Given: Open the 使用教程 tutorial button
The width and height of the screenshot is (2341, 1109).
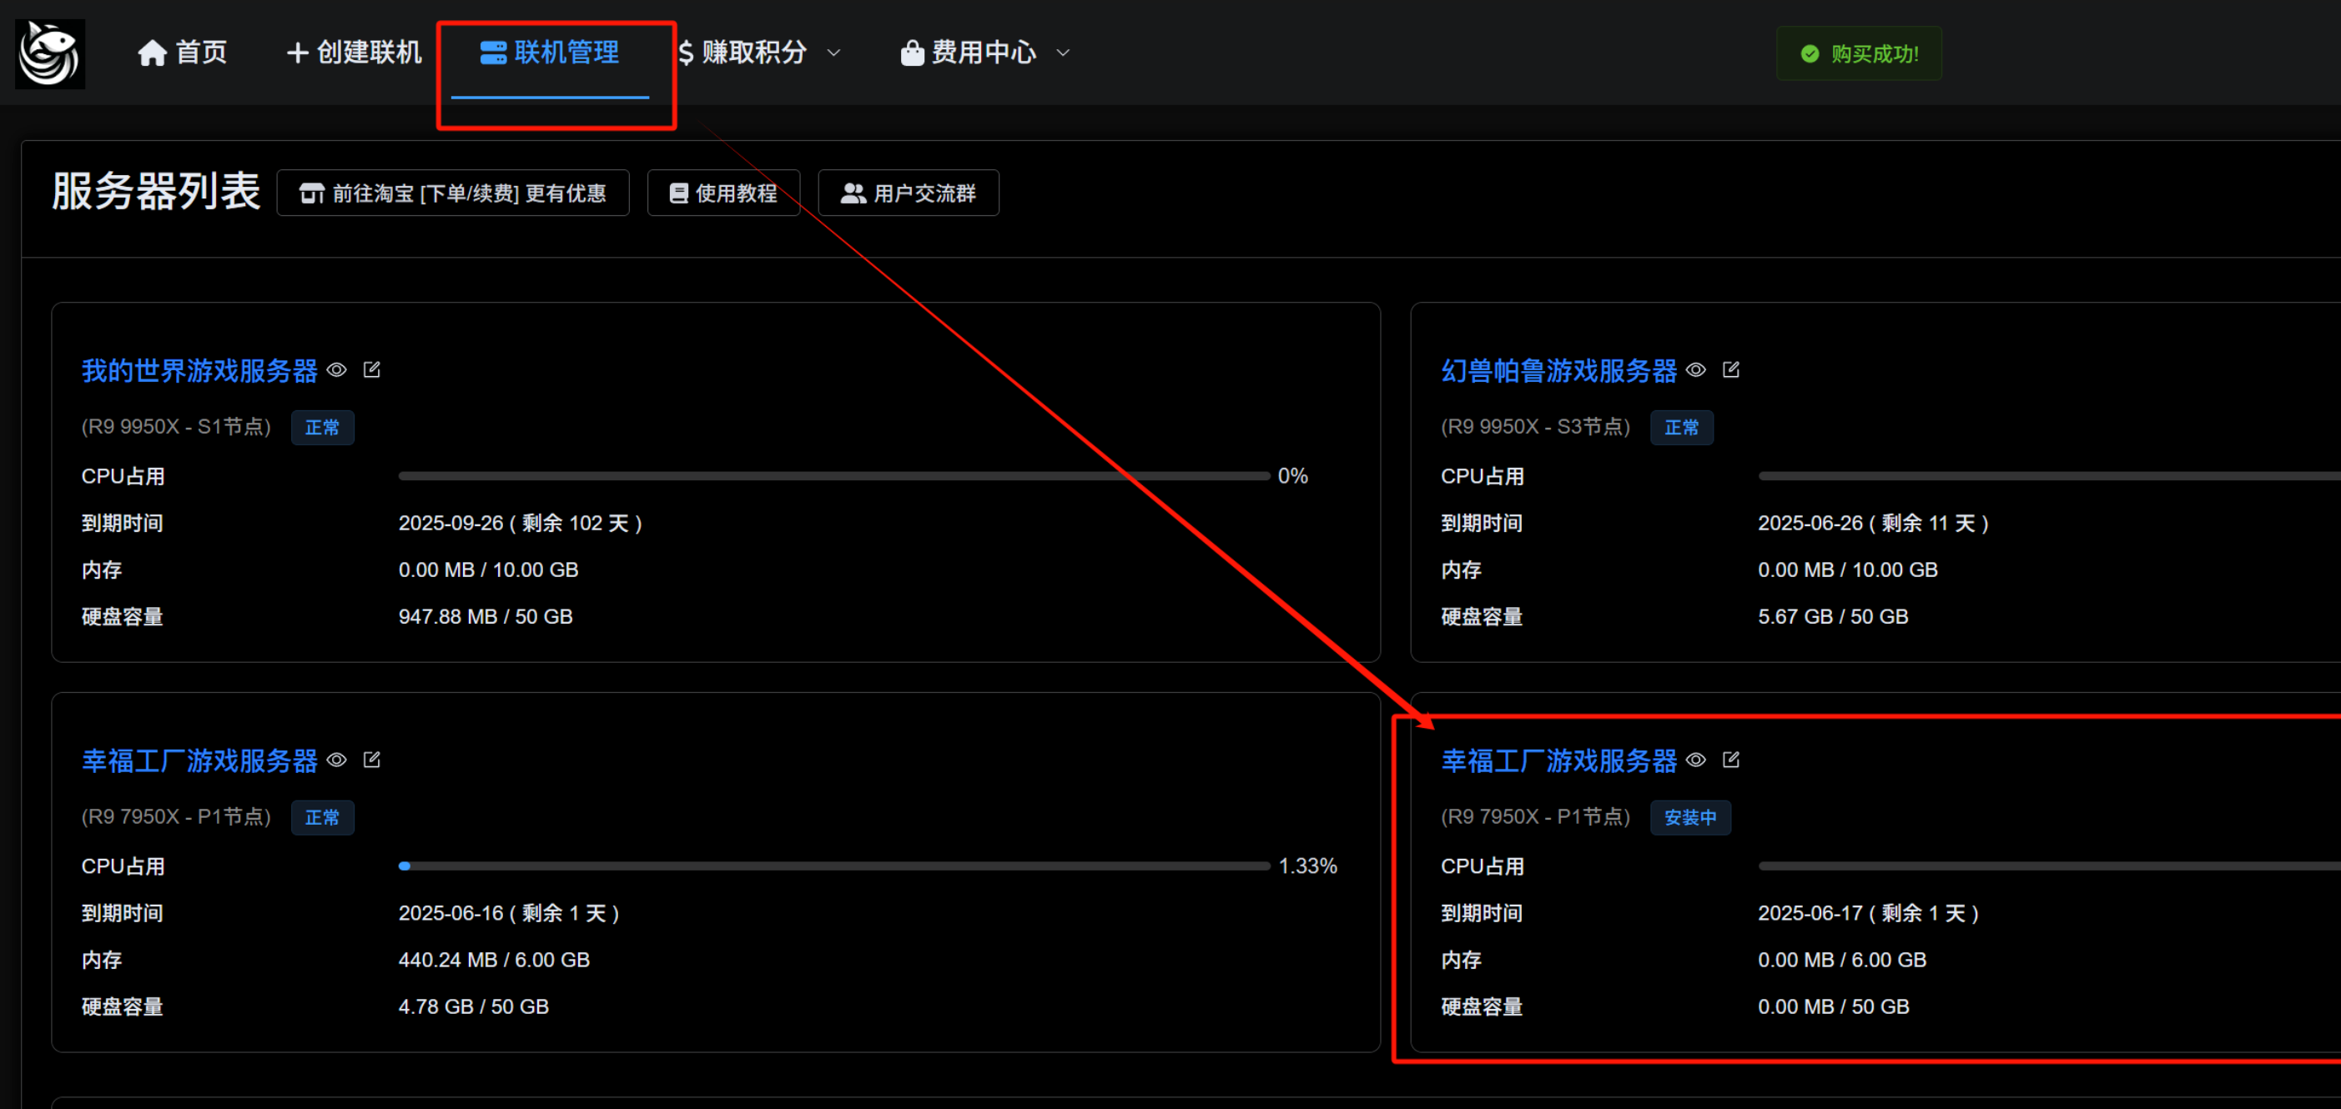Looking at the screenshot, I should tap(723, 193).
